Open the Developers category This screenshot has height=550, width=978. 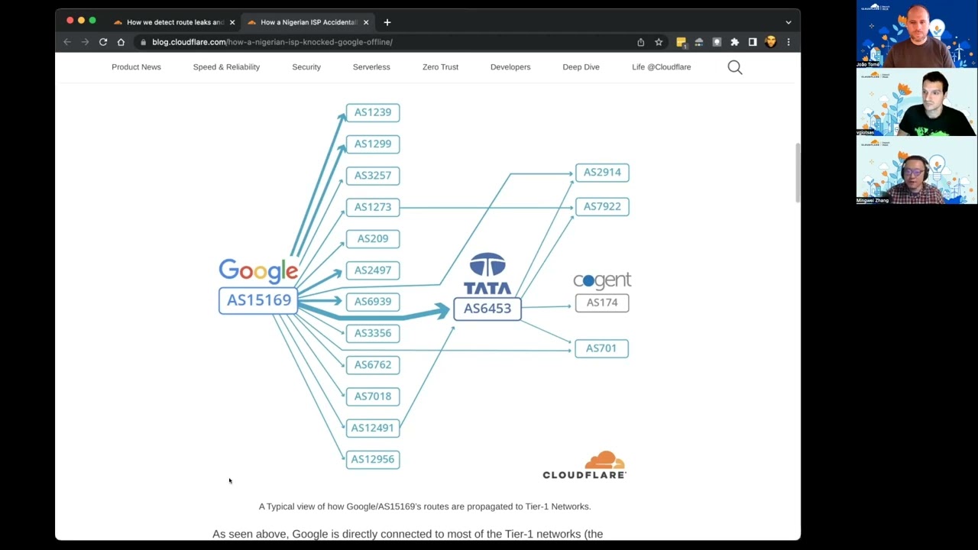pos(510,67)
